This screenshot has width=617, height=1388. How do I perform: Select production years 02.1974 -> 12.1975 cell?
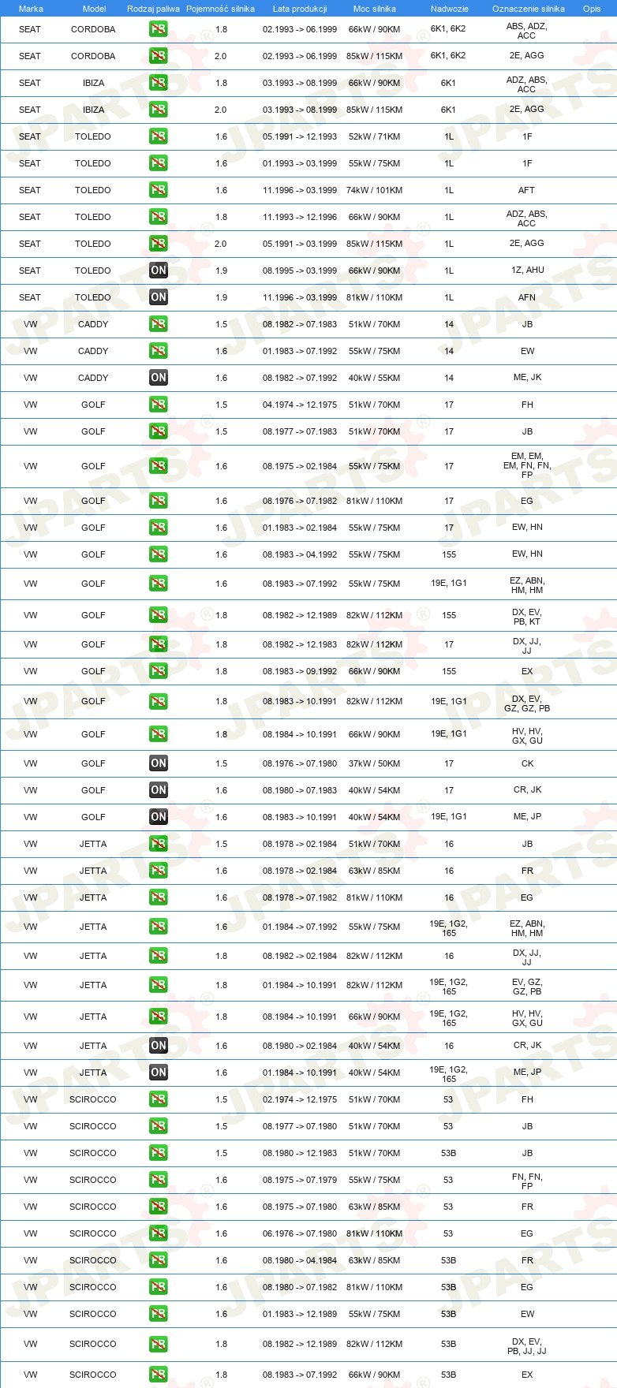tap(300, 1099)
